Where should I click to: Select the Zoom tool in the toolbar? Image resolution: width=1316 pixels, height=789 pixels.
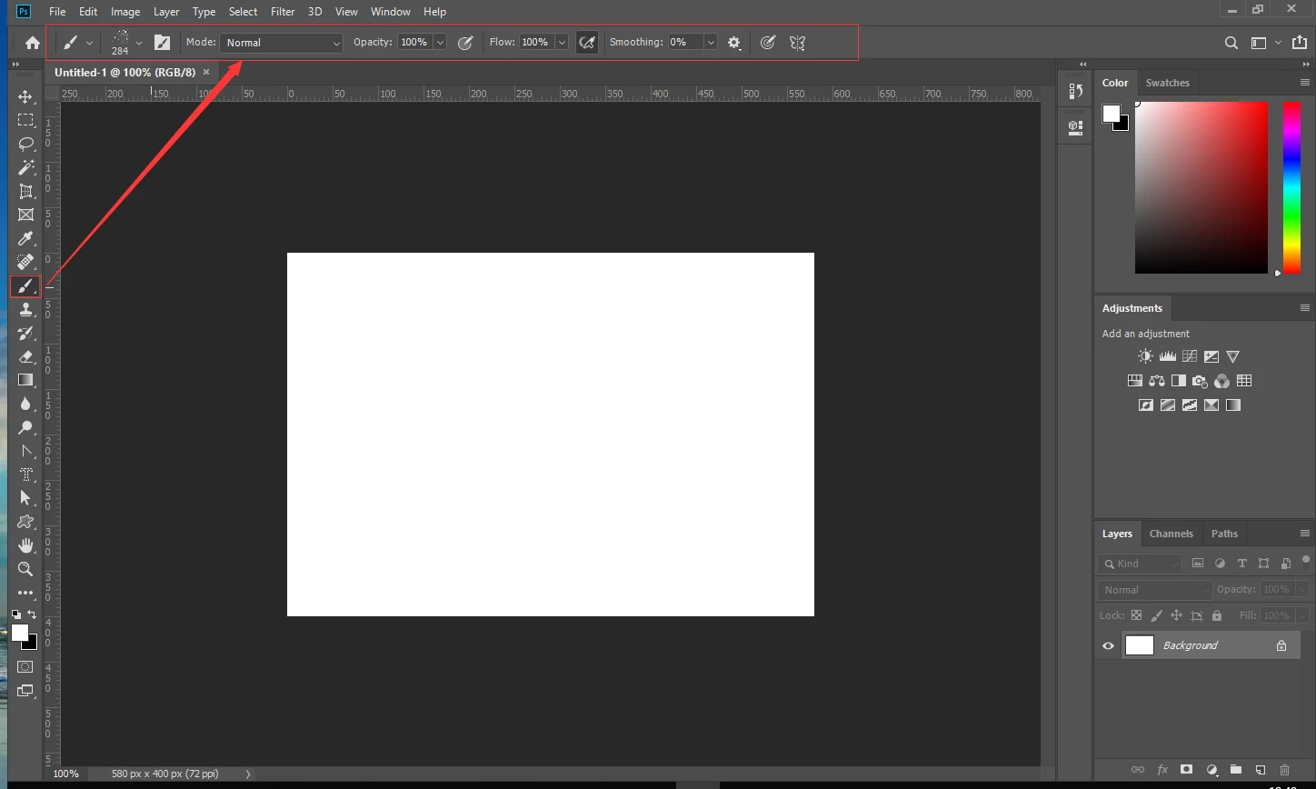coord(25,569)
